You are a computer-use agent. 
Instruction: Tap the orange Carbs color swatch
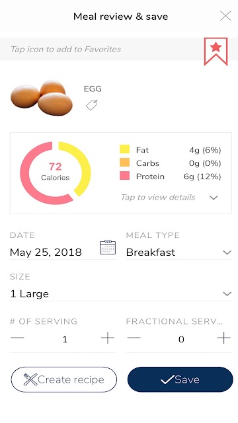(125, 163)
